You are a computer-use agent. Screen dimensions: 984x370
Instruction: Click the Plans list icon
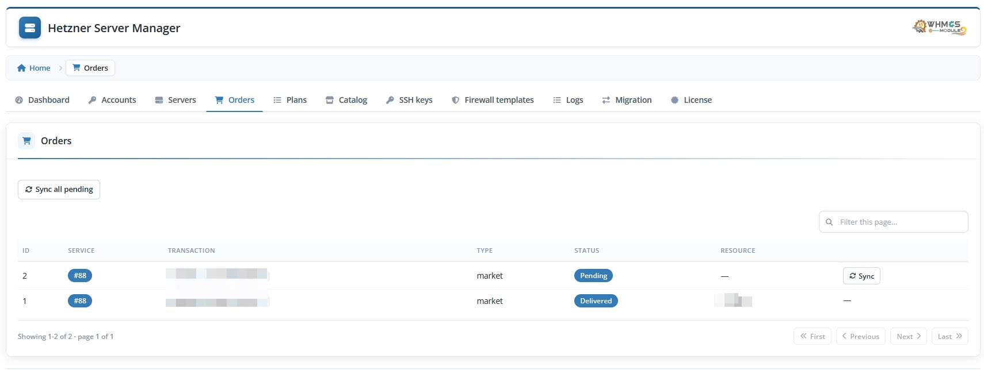click(277, 100)
